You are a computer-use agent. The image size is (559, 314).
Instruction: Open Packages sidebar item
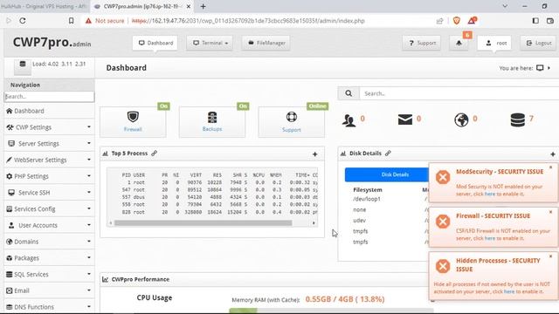pos(49,258)
